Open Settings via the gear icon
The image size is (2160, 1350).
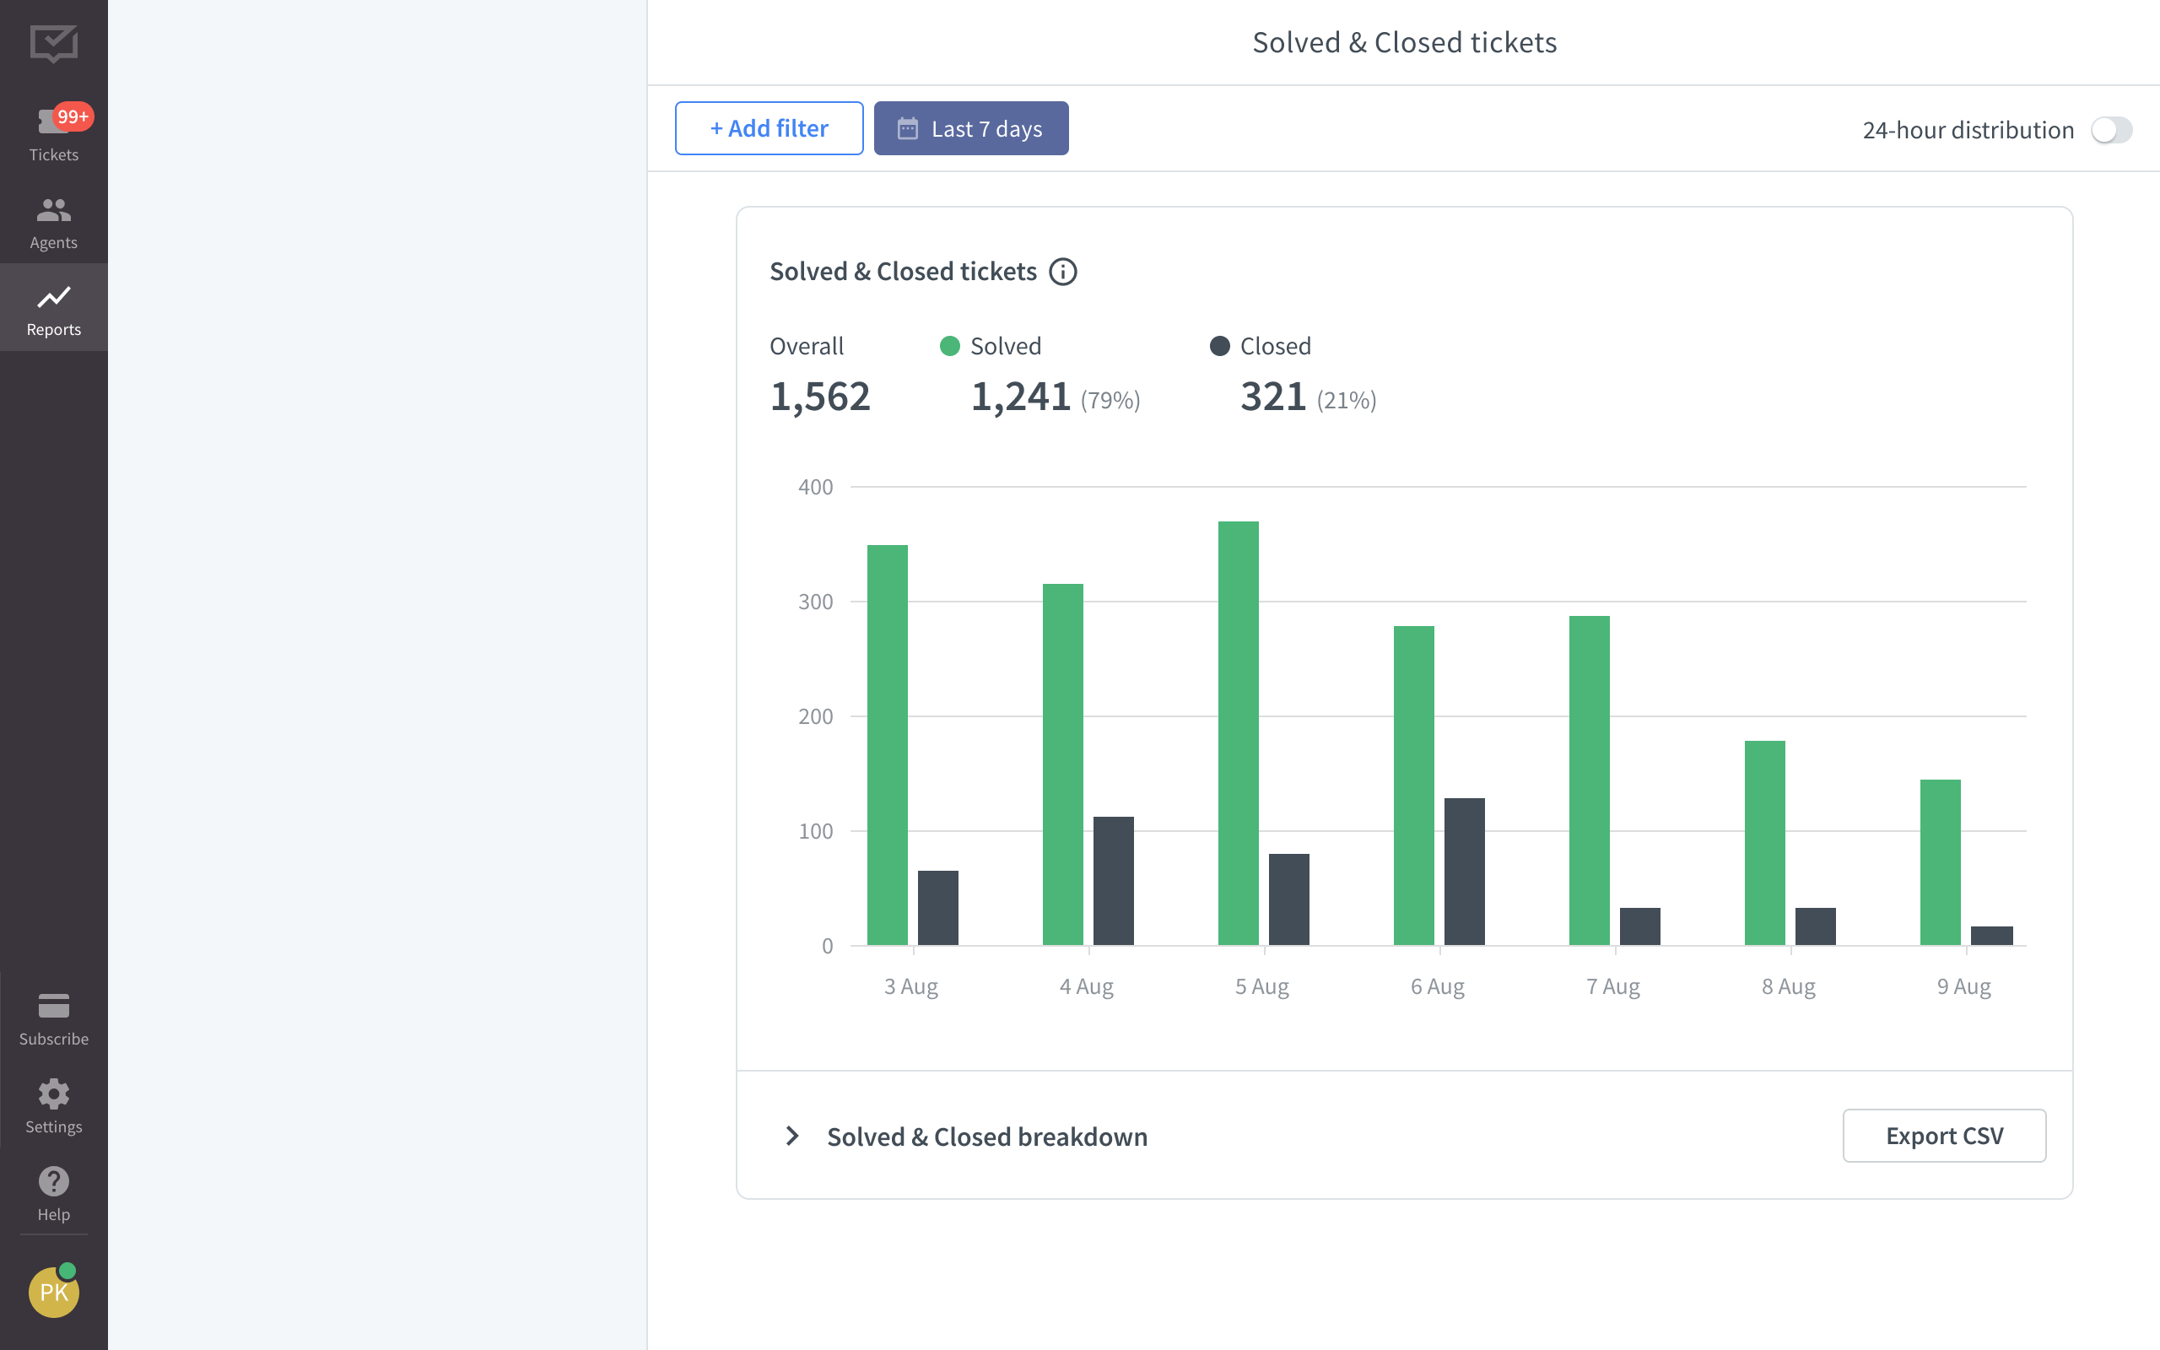click(x=53, y=1093)
